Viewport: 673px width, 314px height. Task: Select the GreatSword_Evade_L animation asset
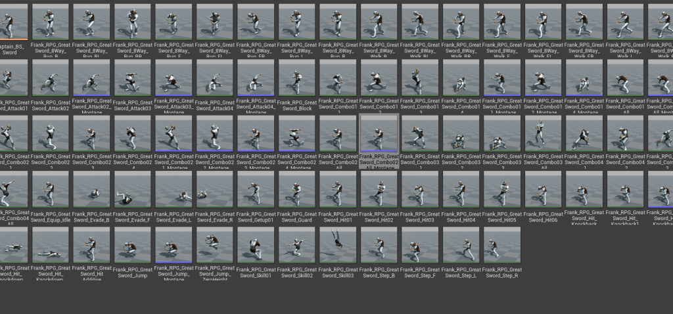point(174,189)
